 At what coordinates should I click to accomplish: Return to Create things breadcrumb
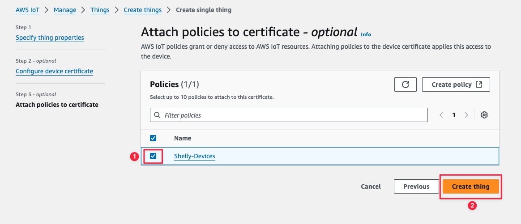[x=142, y=10]
